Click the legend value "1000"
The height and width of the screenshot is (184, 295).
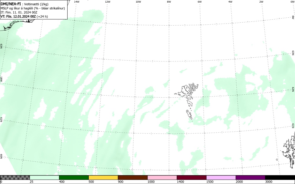click(151, 182)
